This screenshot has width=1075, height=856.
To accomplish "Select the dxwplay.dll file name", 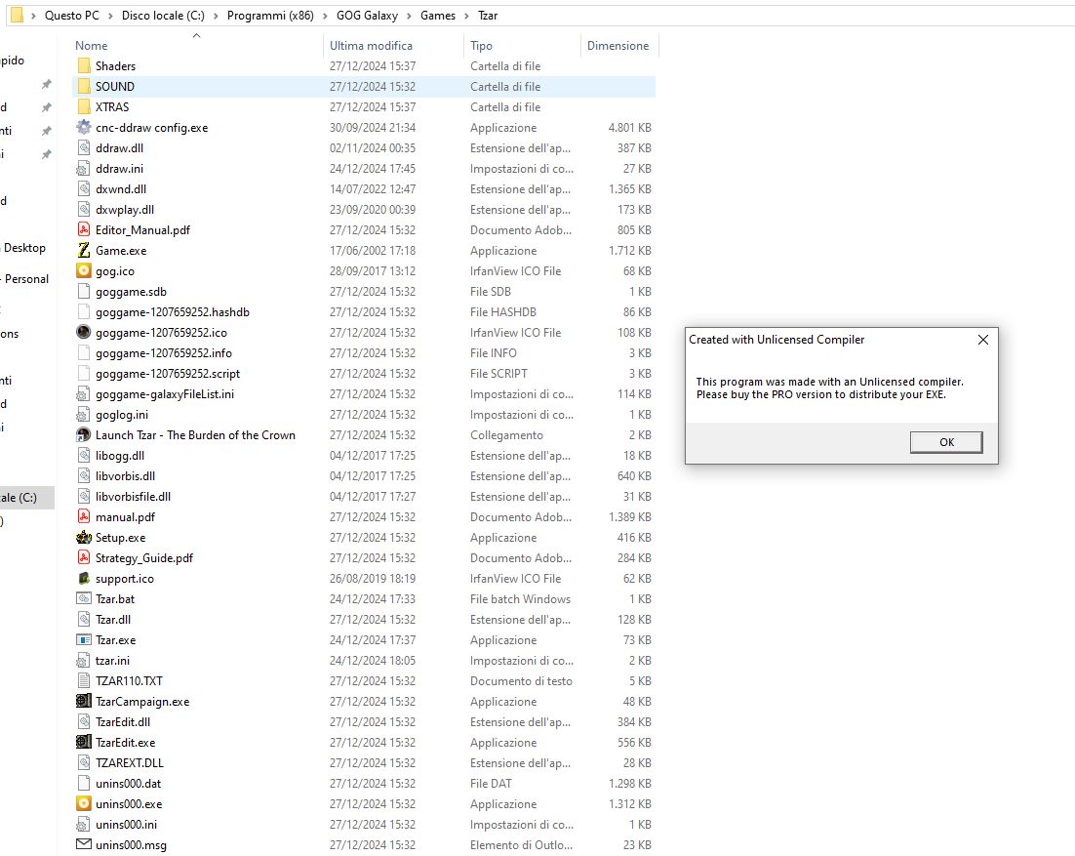I will coord(125,210).
